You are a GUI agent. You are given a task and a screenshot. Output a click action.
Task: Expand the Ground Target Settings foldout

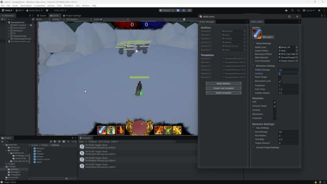[x=254, y=147]
